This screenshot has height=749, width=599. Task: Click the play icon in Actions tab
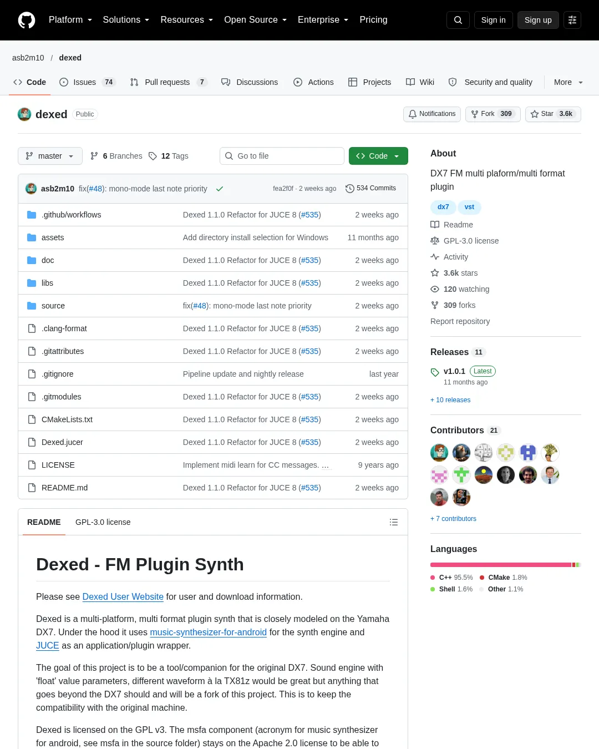pyautogui.click(x=298, y=82)
